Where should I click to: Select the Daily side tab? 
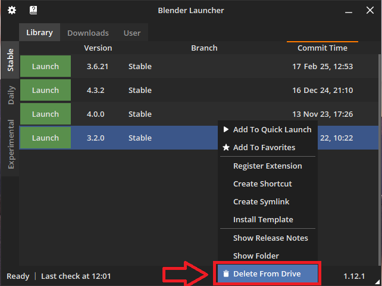[x=10, y=95]
